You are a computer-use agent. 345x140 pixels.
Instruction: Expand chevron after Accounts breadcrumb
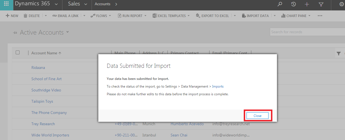pos(116,4)
